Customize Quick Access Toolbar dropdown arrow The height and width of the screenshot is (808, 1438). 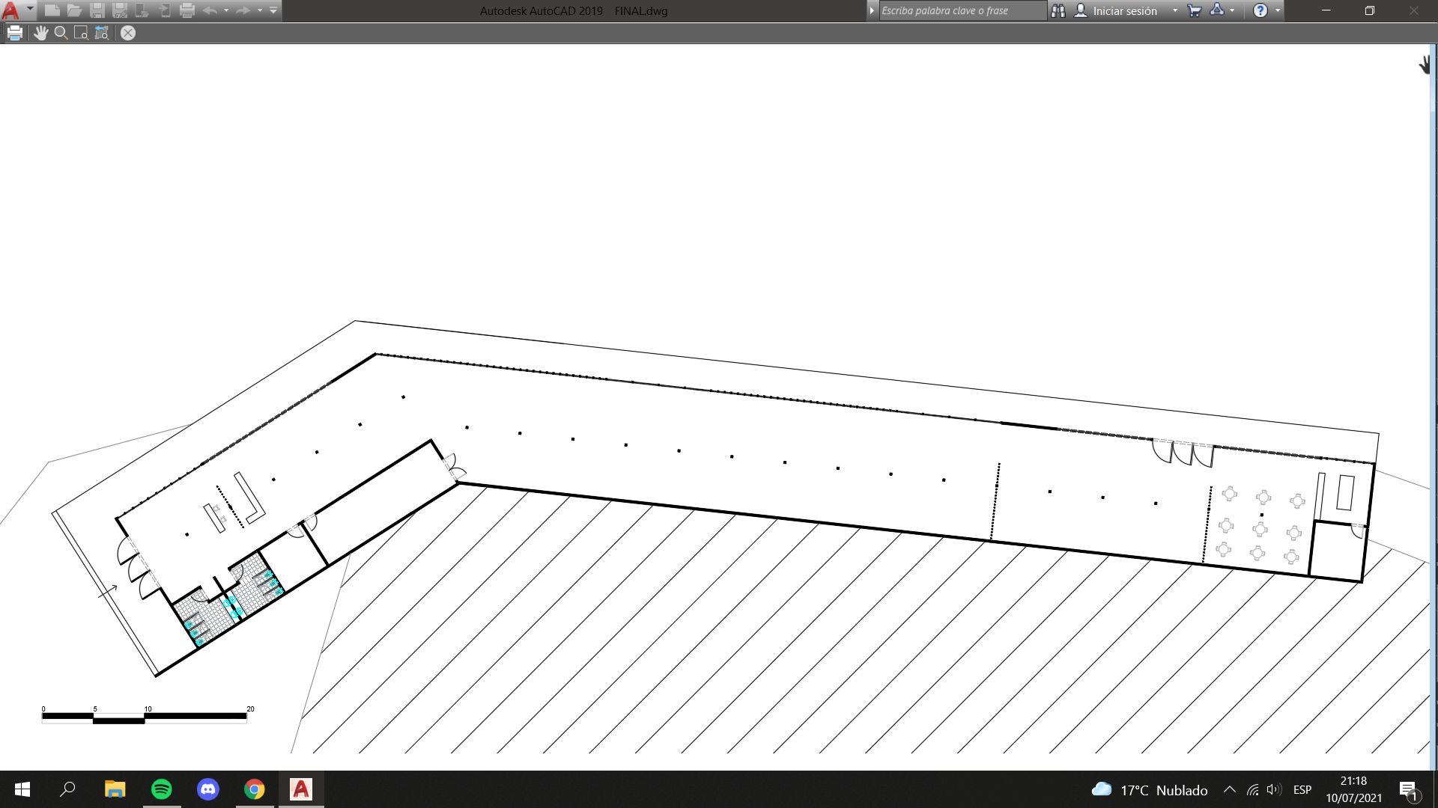coord(273,10)
